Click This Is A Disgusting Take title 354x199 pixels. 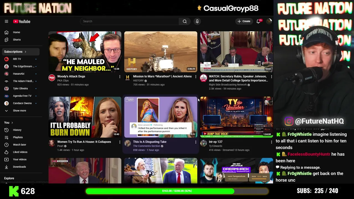tap(150, 142)
